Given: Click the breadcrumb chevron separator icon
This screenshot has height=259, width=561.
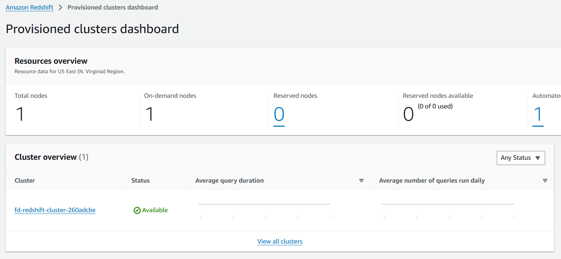Looking at the screenshot, I should coord(60,7).
